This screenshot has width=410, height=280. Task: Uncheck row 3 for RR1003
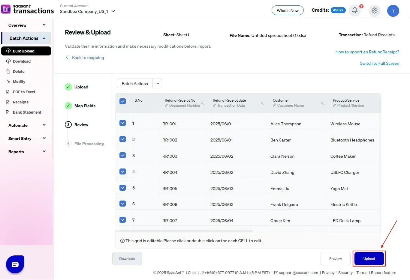tap(122, 155)
